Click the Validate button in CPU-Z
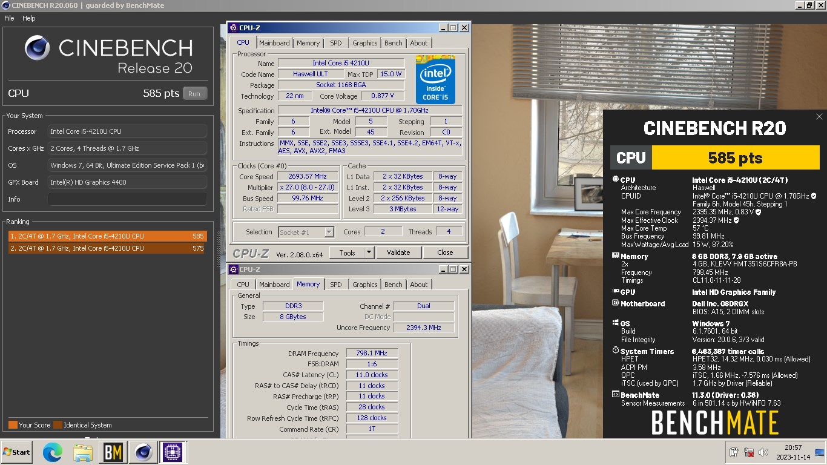Viewport: 827px width, 465px height. point(398,252)
